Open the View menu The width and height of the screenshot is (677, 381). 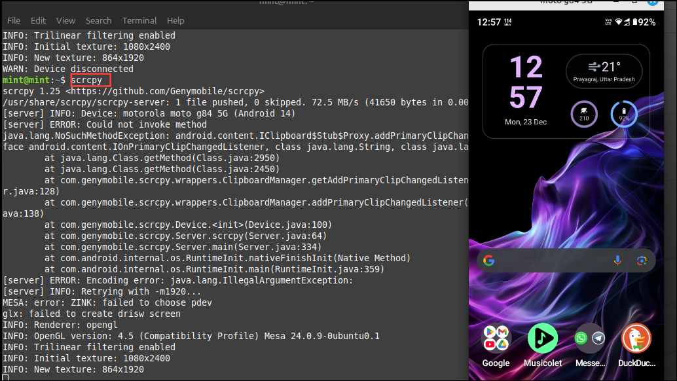(x=65, y=20)
